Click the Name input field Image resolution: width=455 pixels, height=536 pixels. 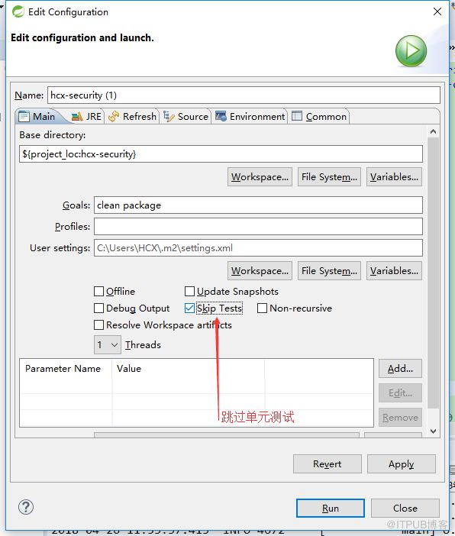[244, 95]
